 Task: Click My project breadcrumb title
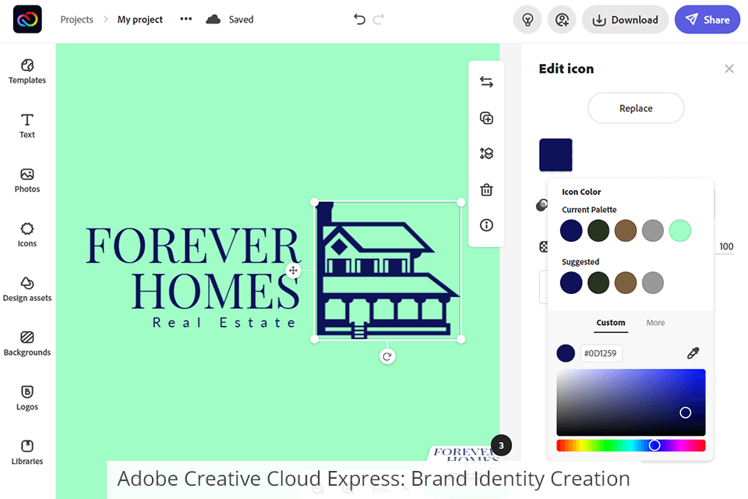(140, 19)
